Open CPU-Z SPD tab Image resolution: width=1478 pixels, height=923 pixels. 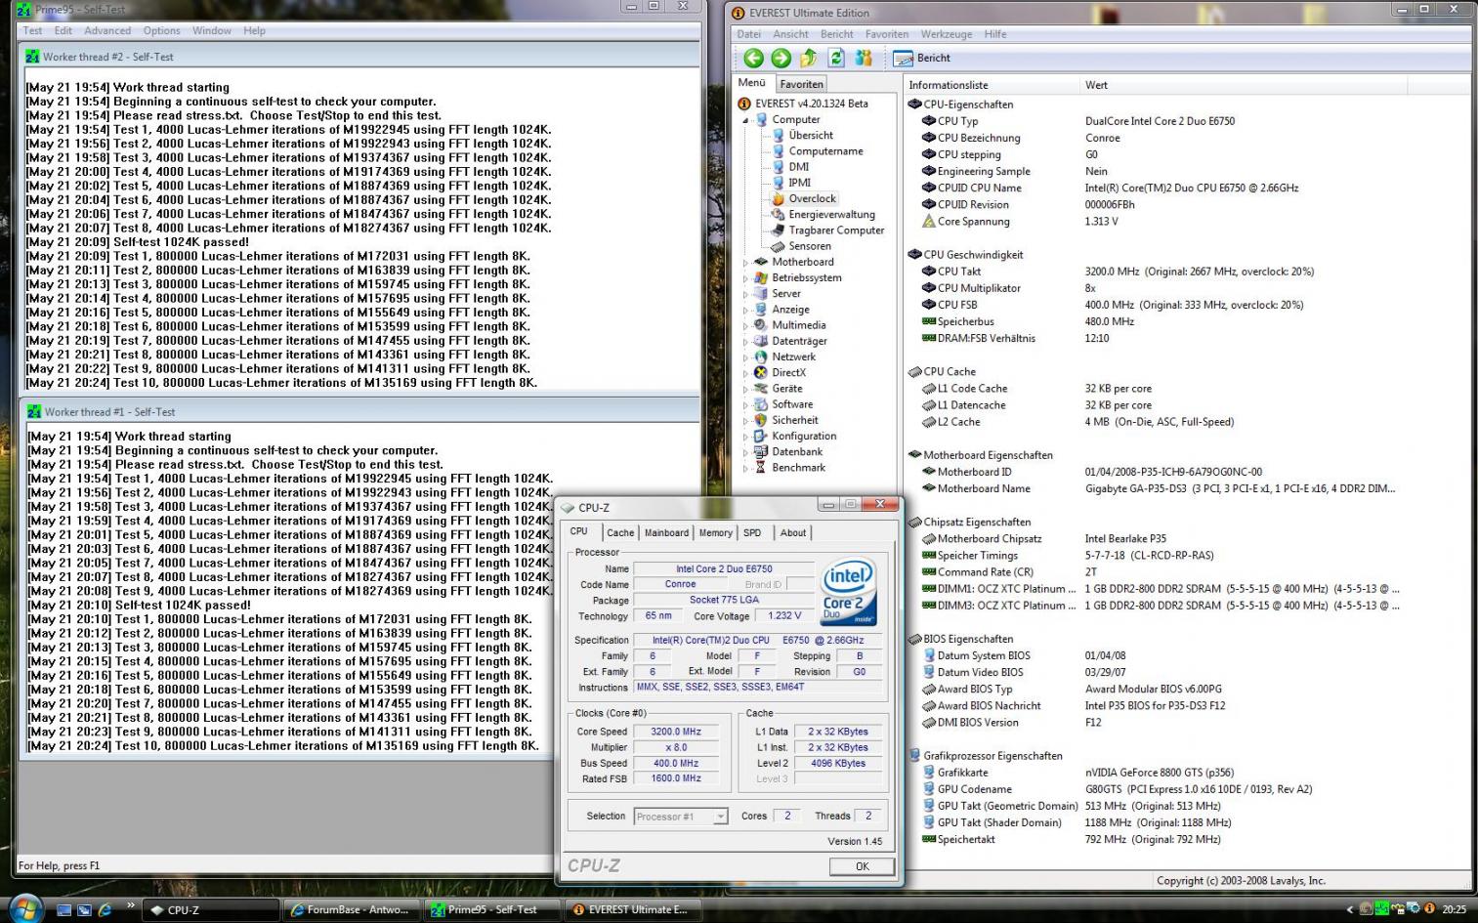point(752,533)
